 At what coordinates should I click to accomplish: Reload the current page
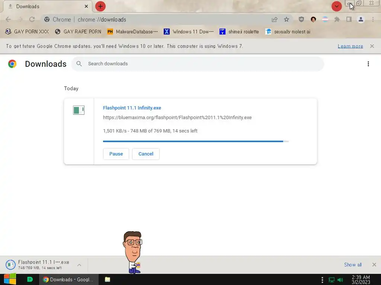click(x=32, y=19)
